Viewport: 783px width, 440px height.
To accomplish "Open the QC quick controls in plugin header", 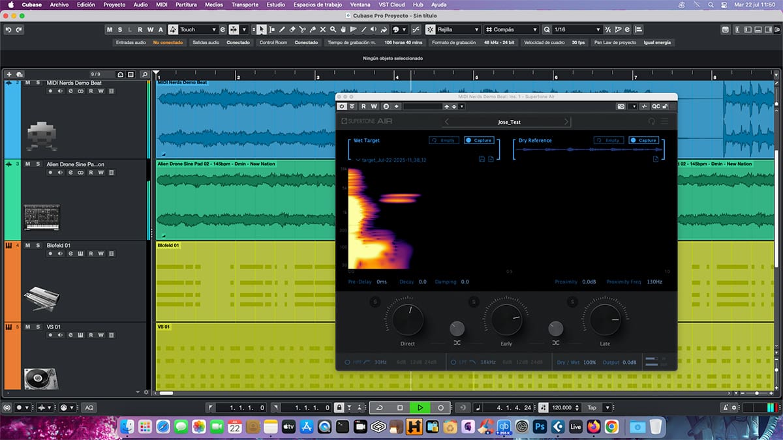I will pyautogui.click(x=656, y=106).
